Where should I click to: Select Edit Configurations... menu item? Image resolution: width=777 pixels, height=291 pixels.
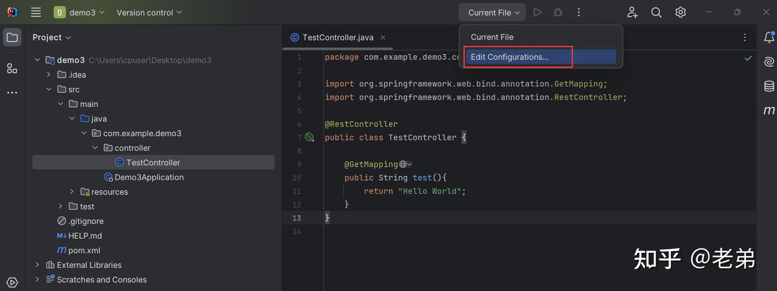[509, 57]
